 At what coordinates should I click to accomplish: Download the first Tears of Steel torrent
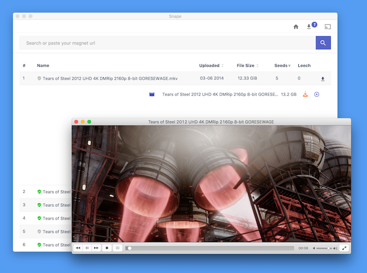tap(322, 78)
